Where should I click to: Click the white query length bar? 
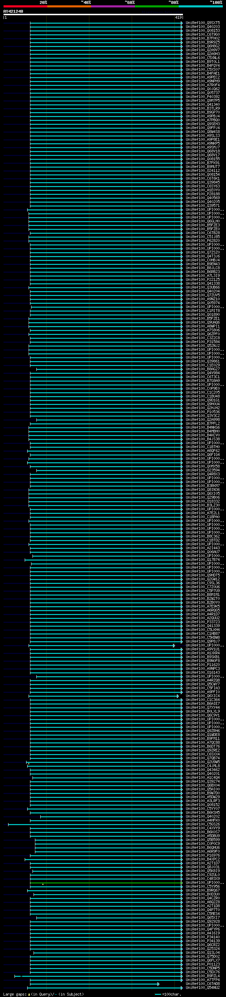pos(93,15)
